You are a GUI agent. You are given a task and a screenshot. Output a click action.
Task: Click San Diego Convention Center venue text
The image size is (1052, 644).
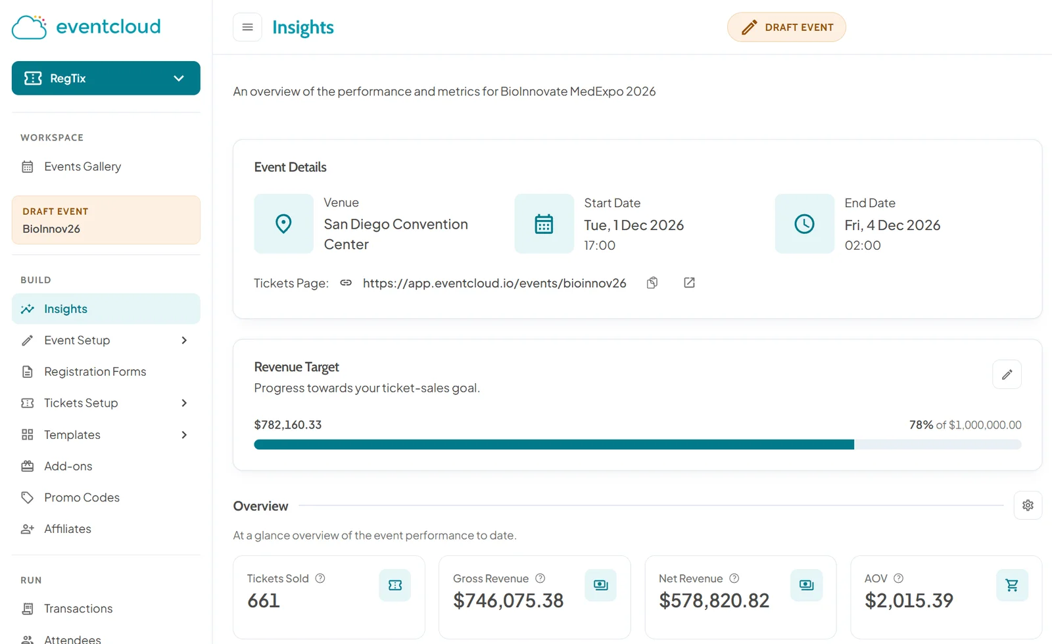(396, 234)
